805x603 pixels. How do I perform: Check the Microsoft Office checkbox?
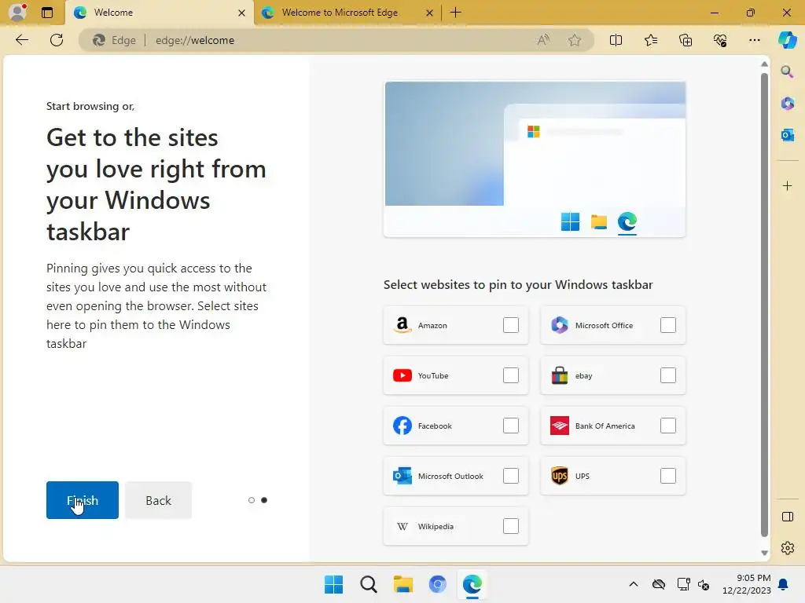tap(668, 325)
